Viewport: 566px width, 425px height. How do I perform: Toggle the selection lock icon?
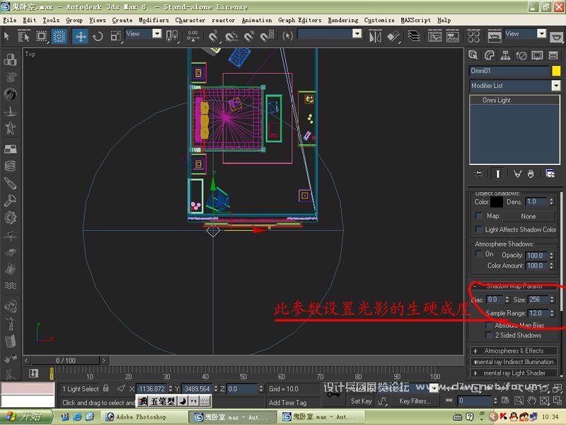click(105, 388)
